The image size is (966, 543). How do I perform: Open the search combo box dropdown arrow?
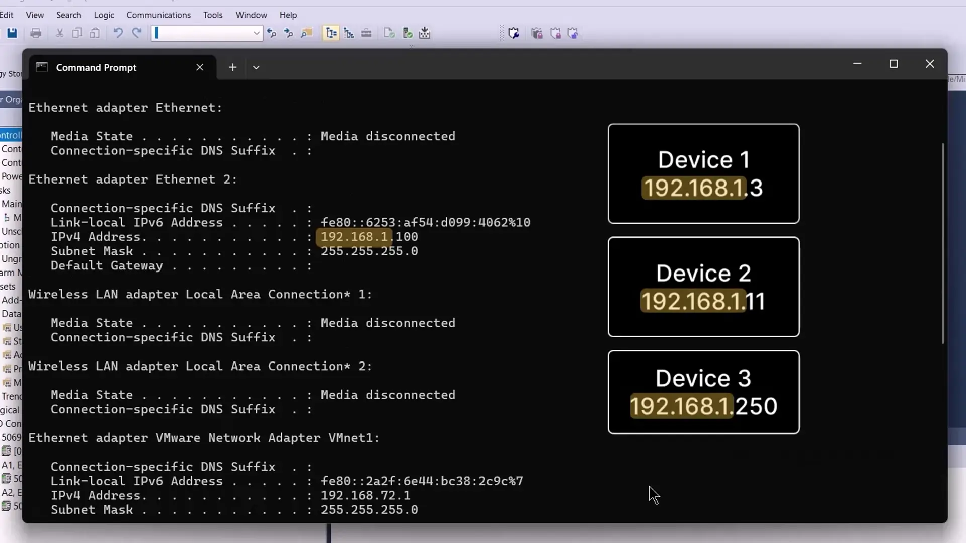[x=257, y=33]
